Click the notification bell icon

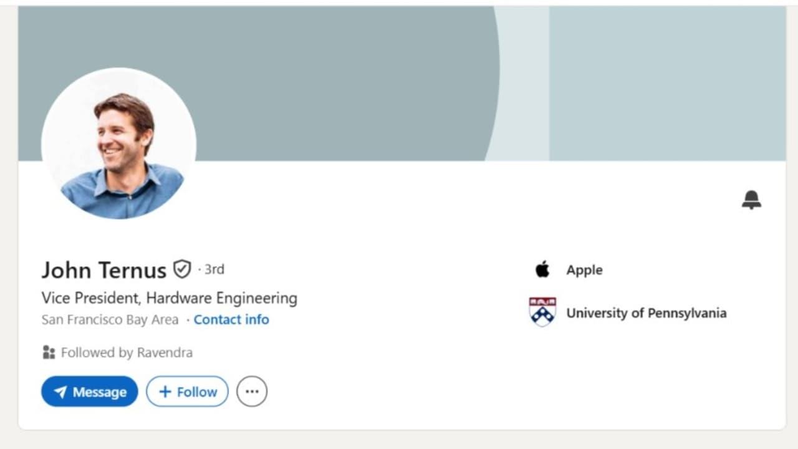pos(751,200)
